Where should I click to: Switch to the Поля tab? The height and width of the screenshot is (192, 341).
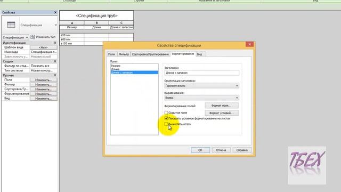(111, 54)
